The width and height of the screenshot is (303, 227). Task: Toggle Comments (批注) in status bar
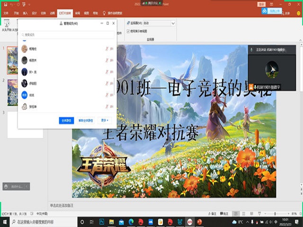pyautogui.click(x=224, y=214)
